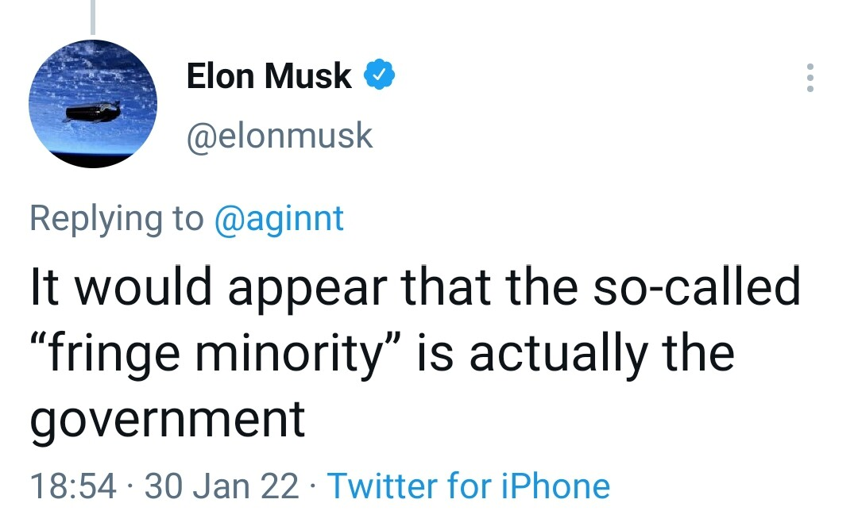This screenshot has height=530, width=858.
Task: Click the satellite object in the avatar image
Action: (x=93, y=111)
